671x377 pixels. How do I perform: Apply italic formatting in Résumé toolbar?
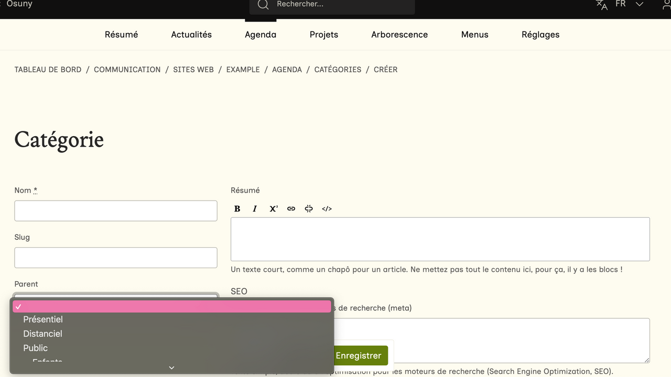(x=255, y=208)
